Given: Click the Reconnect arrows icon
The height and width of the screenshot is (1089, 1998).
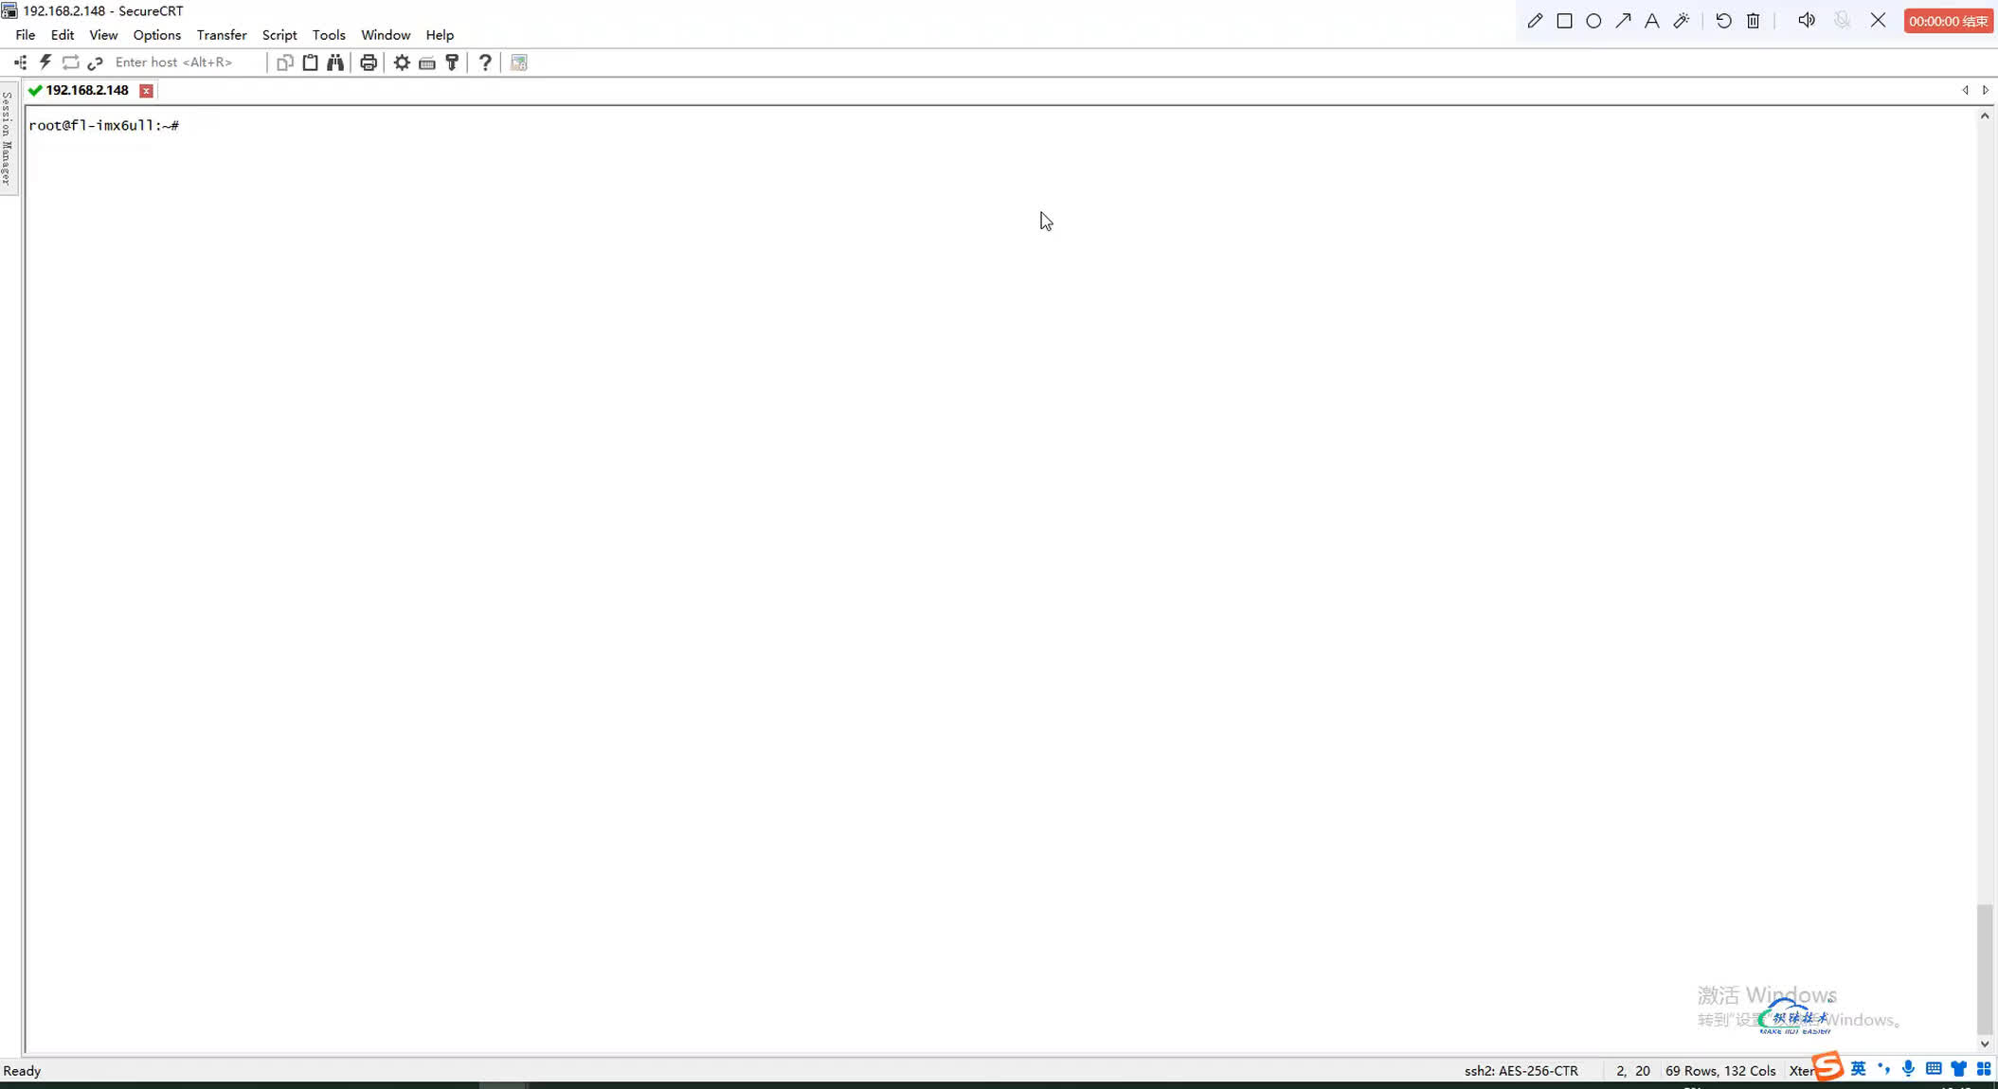Looking at the screenshot, I should (x=70, y=62).
